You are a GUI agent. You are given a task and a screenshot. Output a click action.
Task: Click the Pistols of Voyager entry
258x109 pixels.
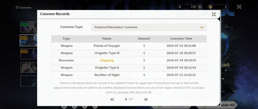[107, 46]
